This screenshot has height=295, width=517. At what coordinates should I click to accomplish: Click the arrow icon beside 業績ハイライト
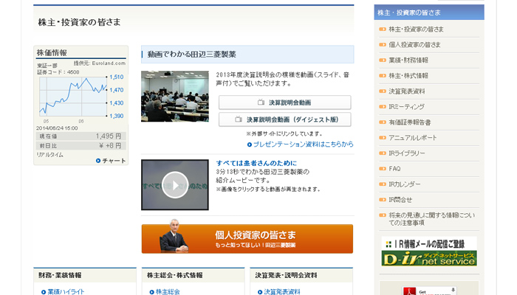(x=44, y=292)
